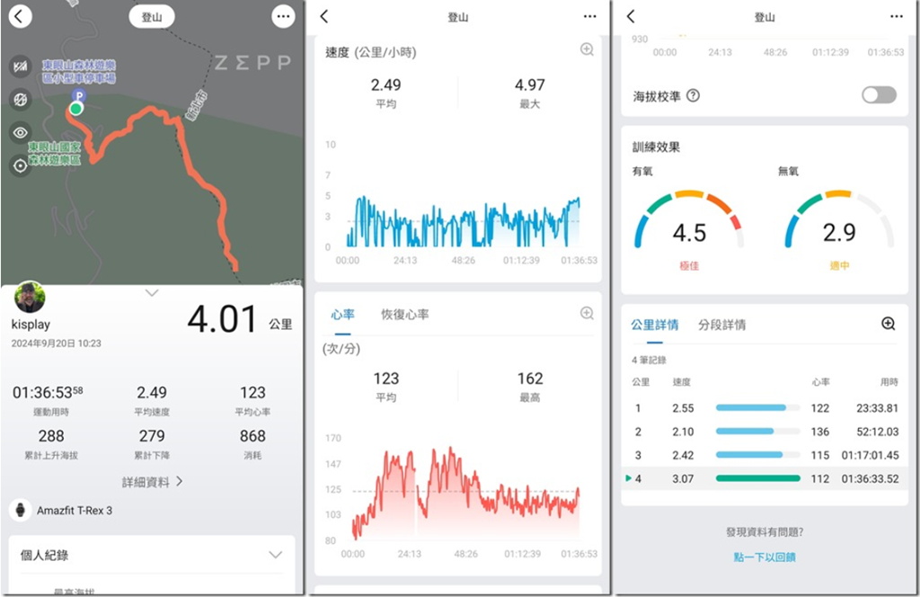Select kilometer 1 row with 23:33.81

click(765, 408)
